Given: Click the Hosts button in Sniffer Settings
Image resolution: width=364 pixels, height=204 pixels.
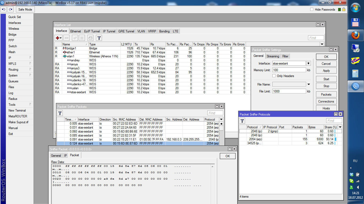Looking at the screenshot, I should click(x=326, y=108).
